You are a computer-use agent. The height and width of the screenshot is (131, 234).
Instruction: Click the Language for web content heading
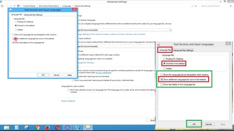tap(73, 86)
